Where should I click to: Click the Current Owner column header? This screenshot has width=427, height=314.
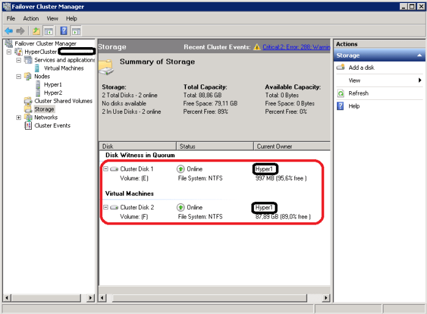274,146
